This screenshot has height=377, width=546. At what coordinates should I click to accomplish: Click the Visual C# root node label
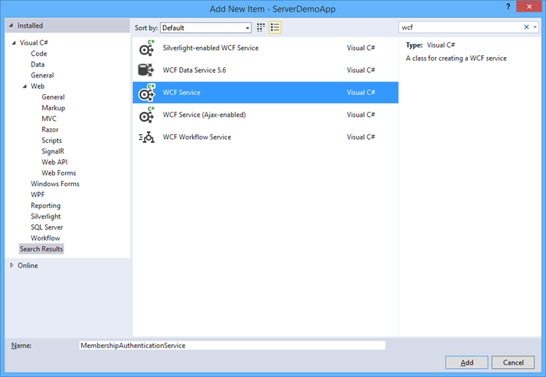point(34,43)
